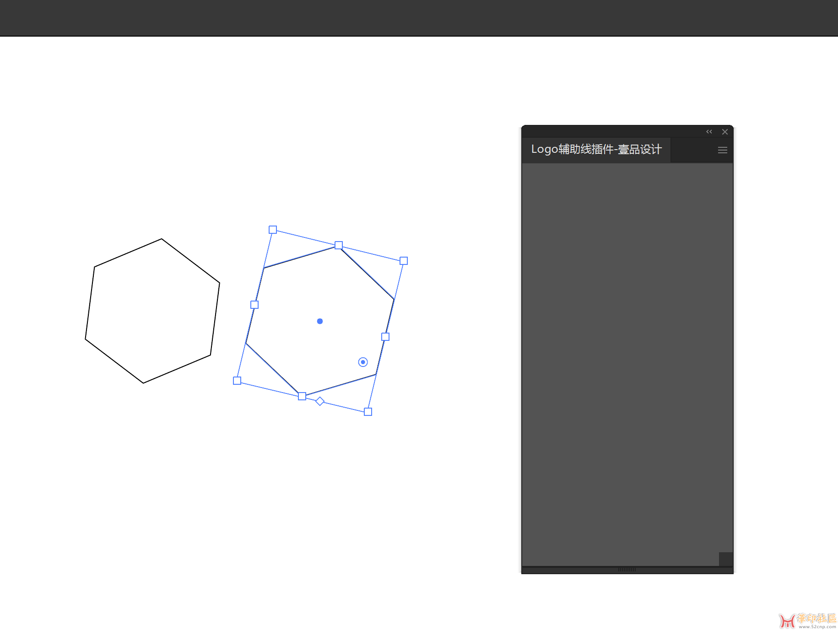Click the right-middle bounding box handle
This screenshot has width=838, height=630.
pos(385,337)
